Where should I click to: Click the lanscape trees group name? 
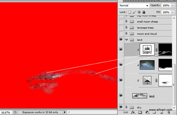pyautogui.click(x=145, y=27)
